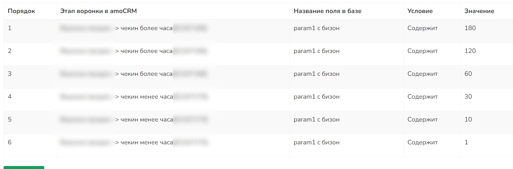Click "Содержит" condition in row 6
513x169 pixels.
(422, 143)
